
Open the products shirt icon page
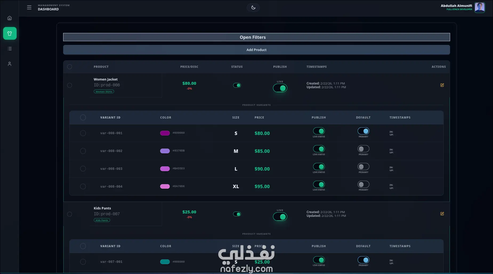click(10, 33)
